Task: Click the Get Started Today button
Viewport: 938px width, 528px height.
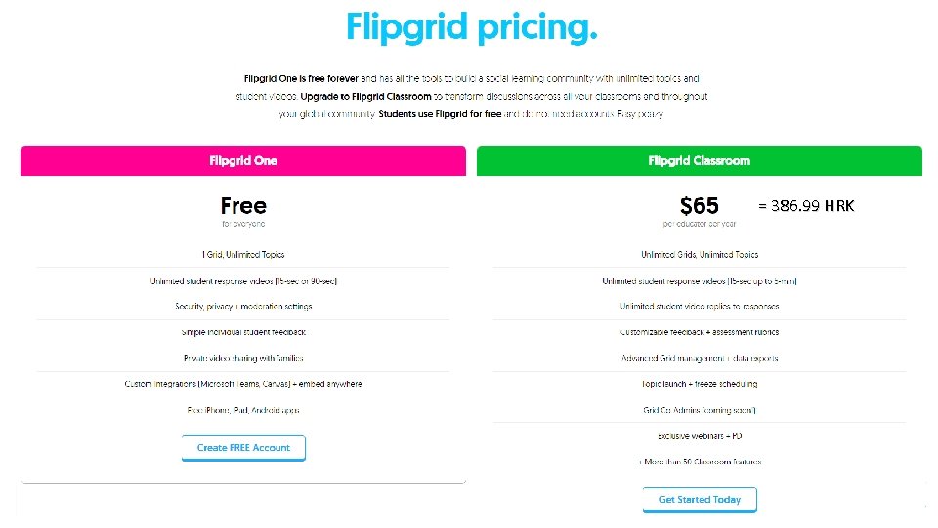Action: 700,500
